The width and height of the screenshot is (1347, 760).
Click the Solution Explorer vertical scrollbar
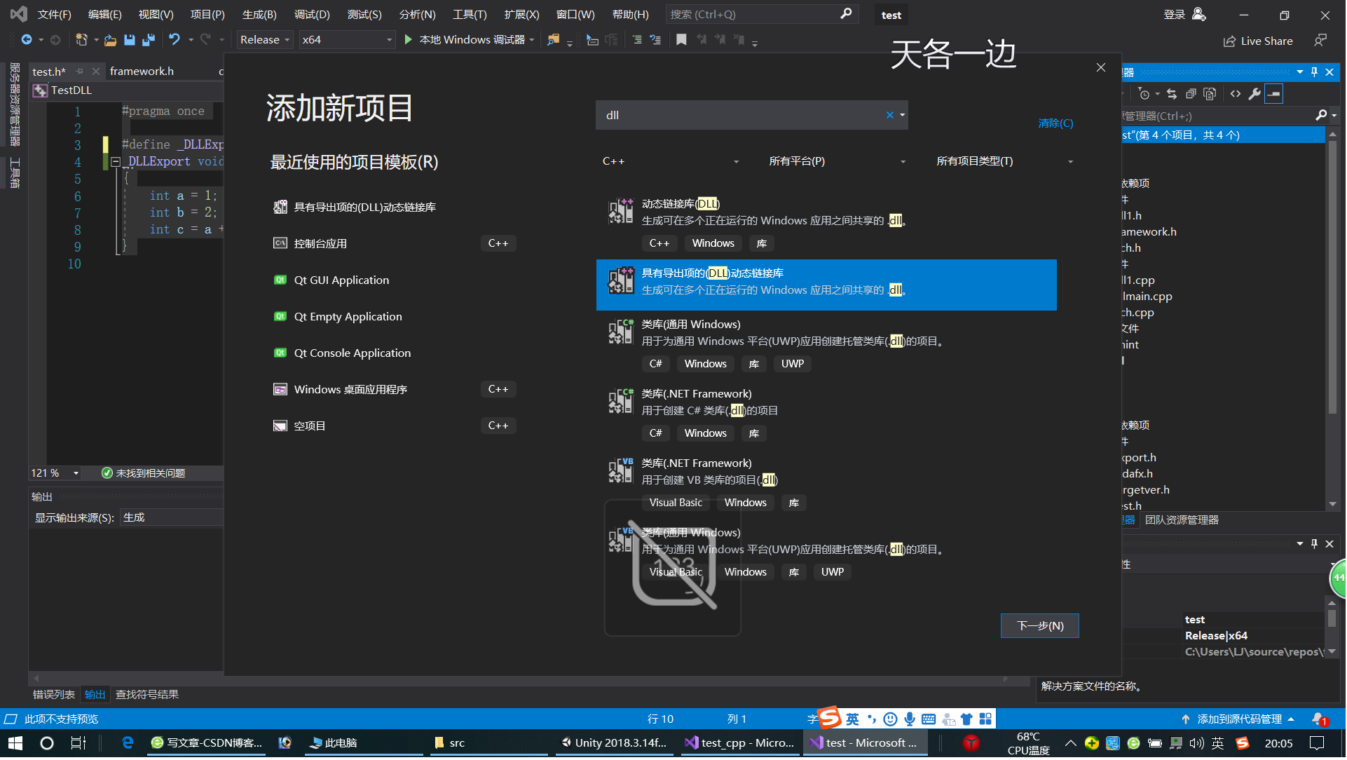[1333, 280]
